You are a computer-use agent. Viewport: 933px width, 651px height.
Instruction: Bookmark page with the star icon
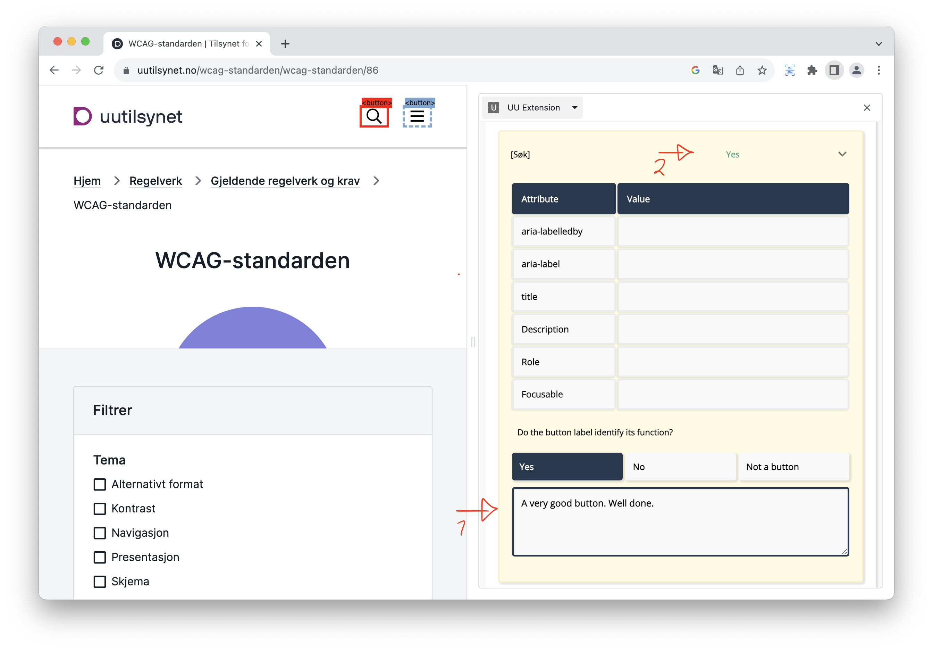(762, 70)
